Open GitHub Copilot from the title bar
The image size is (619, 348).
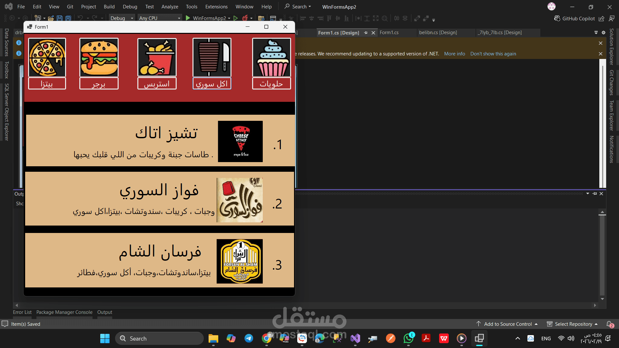coord(575,18)
